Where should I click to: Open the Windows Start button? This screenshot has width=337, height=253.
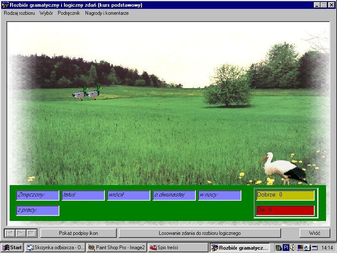[x=12, y=248]
